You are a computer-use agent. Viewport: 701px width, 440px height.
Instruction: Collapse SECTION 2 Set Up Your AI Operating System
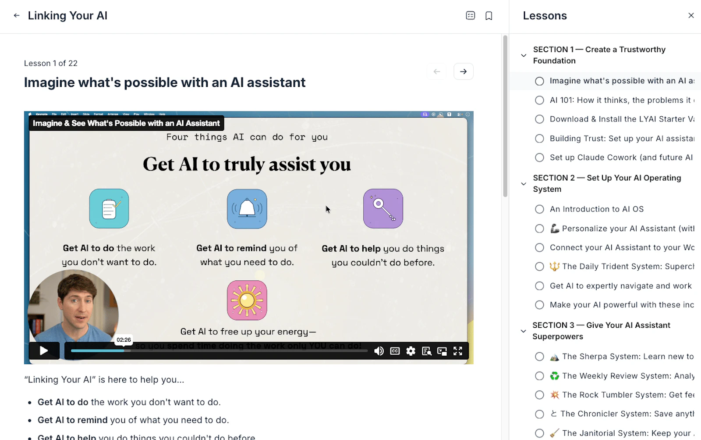(524, 183)
